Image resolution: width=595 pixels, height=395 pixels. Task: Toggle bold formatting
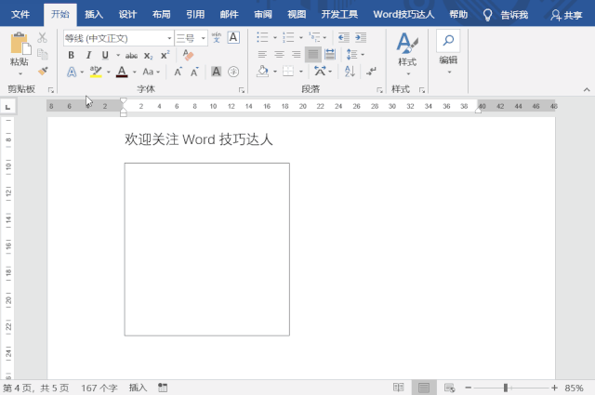(71, 56)
